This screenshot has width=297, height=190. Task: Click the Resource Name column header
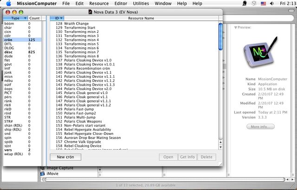click(x=141, y=18)
